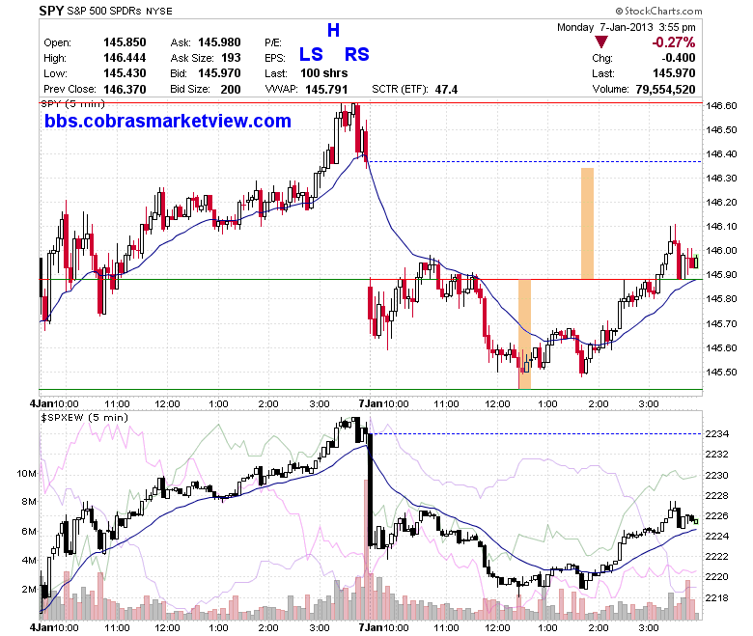Click the Bid price 145.970 in the quote table
This screenshot has width=753, height=636.
point(219,73)
